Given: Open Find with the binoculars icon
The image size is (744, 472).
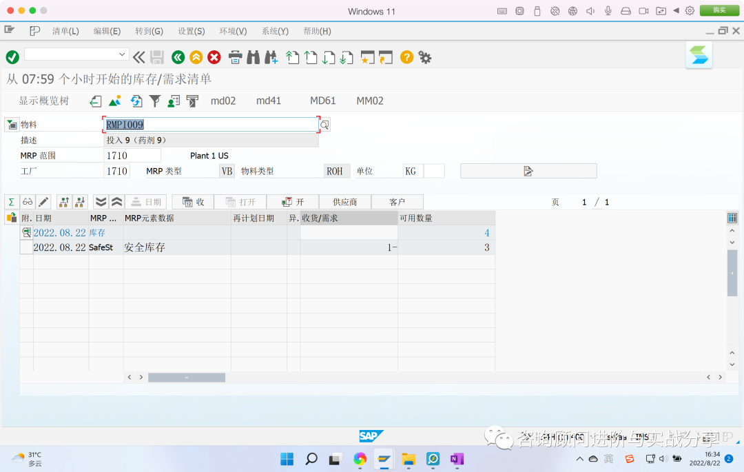Looking at the screenshot, I should pos(252,57).
